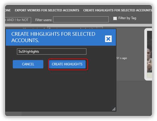The width and height of the screenshot is (157, 121).
Task: Click the Create Highlights button
Action: click(x=67, y=64)
